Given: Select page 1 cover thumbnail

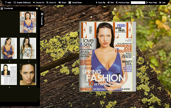Looking at the screenshot, I should click(28, 22).
